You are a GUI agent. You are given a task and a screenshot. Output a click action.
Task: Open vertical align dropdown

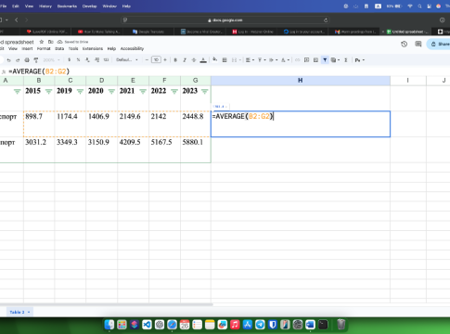(262, 60)
